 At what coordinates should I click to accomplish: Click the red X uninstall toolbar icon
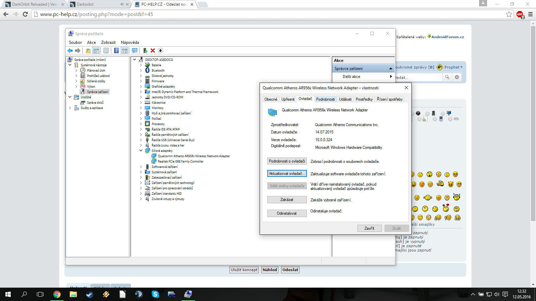153,51
